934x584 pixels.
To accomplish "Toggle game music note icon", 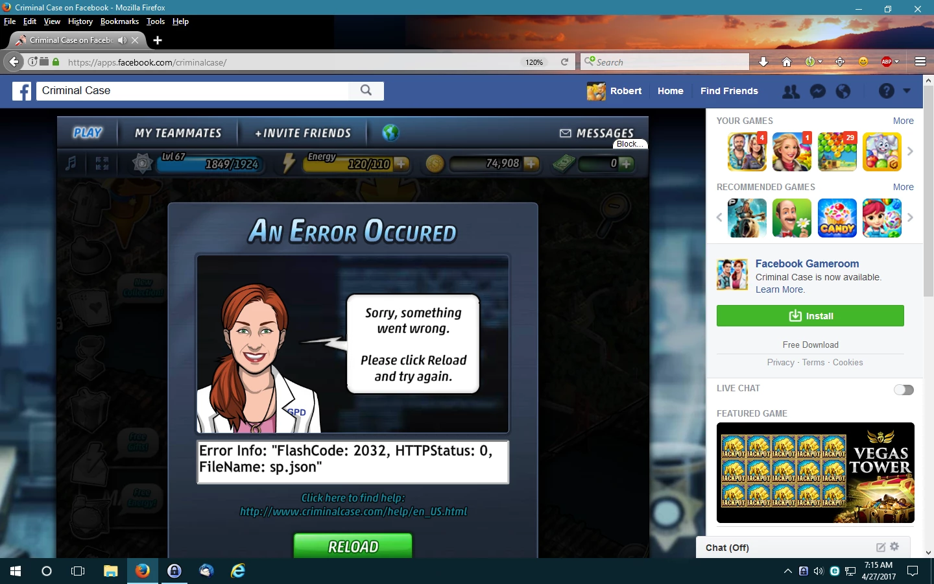I will (x=71, y=164).
